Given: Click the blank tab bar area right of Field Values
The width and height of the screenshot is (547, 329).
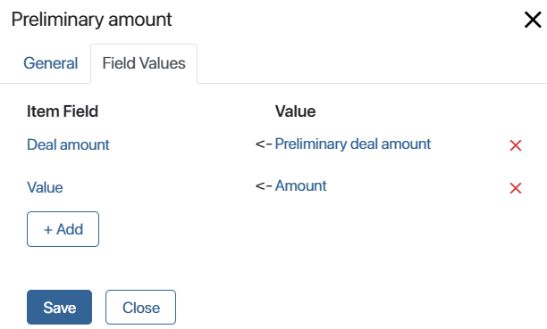Looking at the screenshot, I should (372, 63).
